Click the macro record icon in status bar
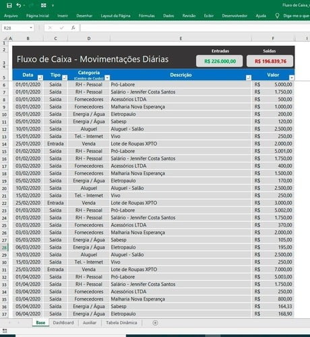This screenshot has width=310, height=337. (5, 331)
